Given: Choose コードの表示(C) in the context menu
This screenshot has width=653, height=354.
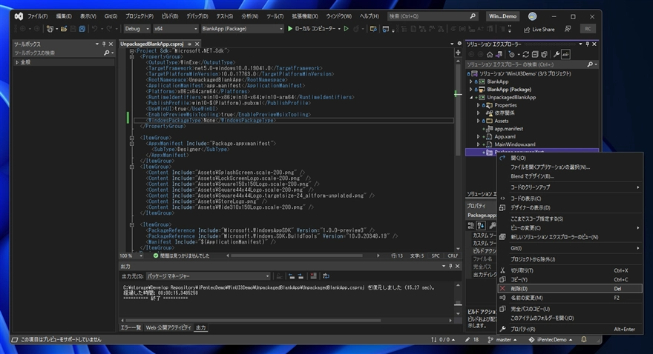Looking at the screenshot, I should tap(570, 198).
